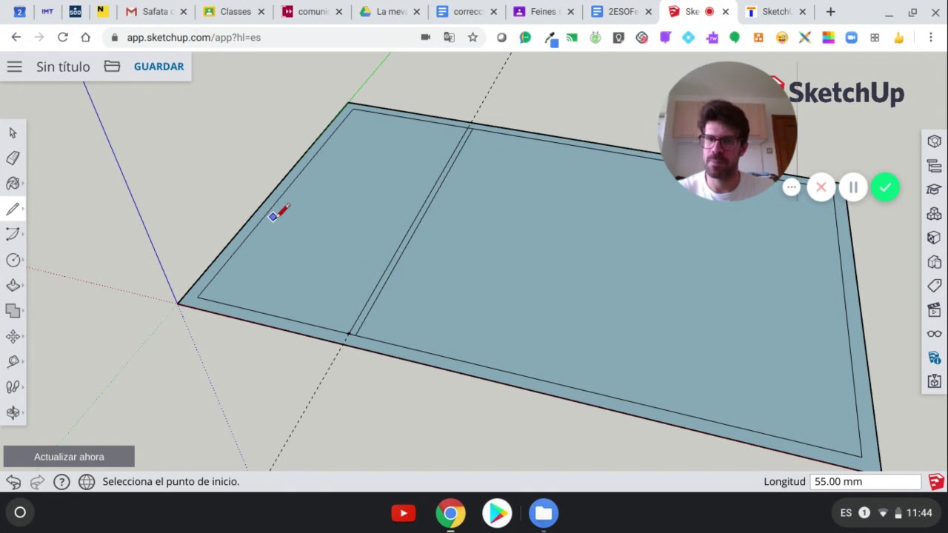Undo with the back arrow icon
This screenshot has height=533, width=948.
pyautogui.click(x=13, y=482)
